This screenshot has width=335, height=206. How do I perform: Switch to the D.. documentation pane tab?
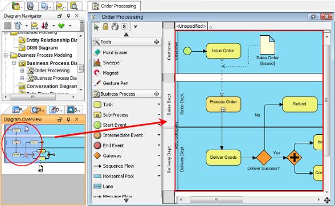tap(56, 110)
